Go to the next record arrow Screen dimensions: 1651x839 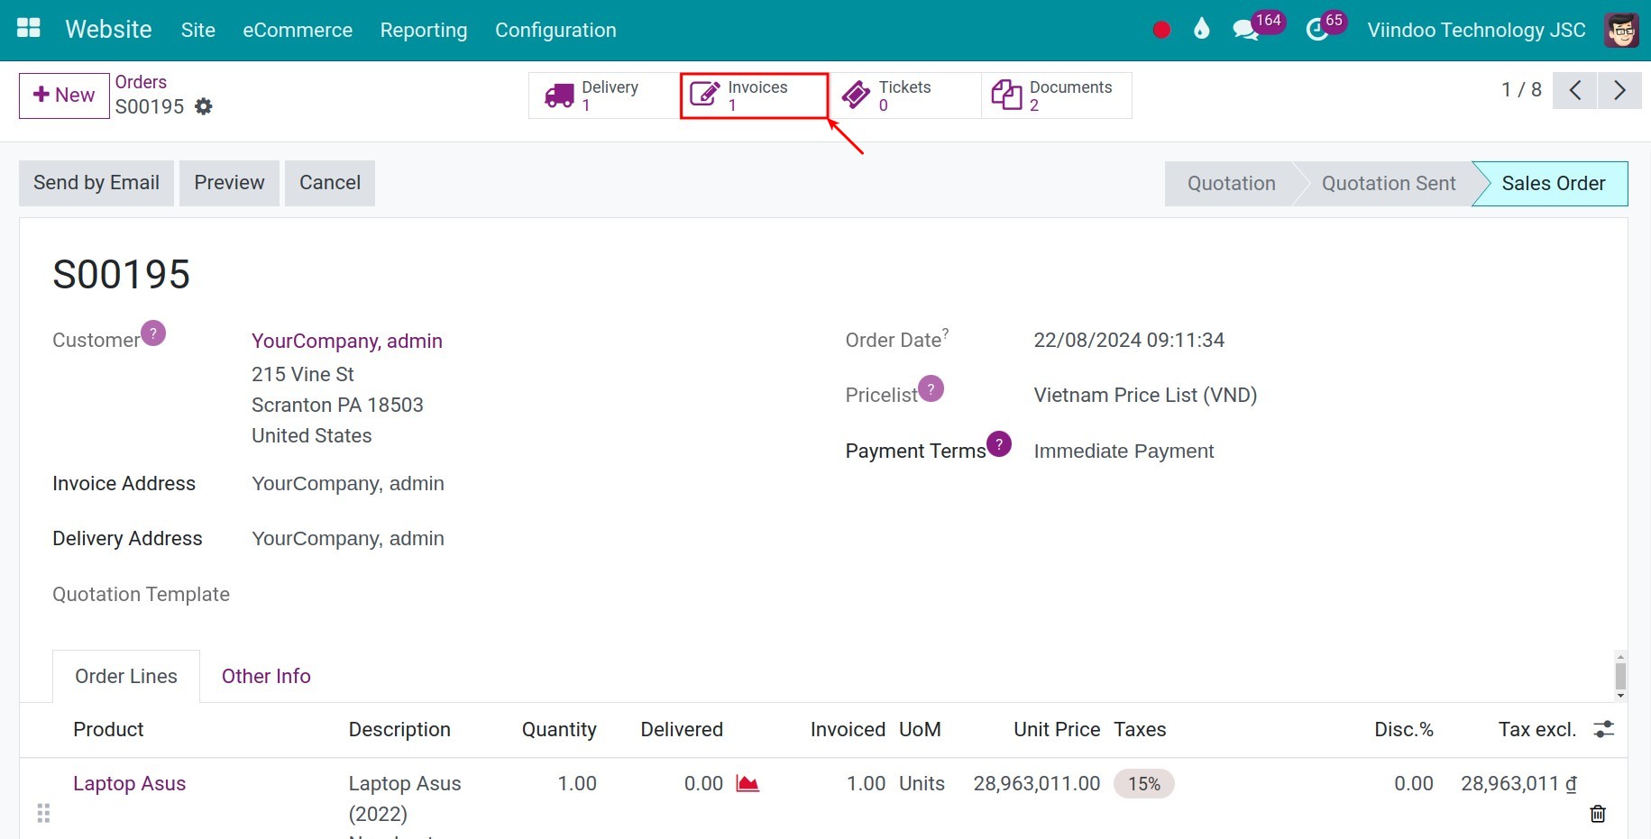[x=1619, y=90]
